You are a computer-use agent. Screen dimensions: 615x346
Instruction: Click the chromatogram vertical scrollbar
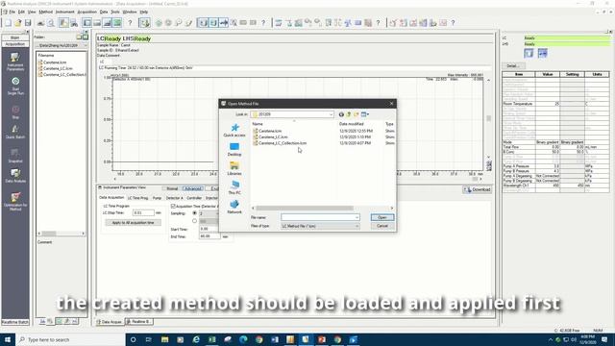tap(489, 118)
